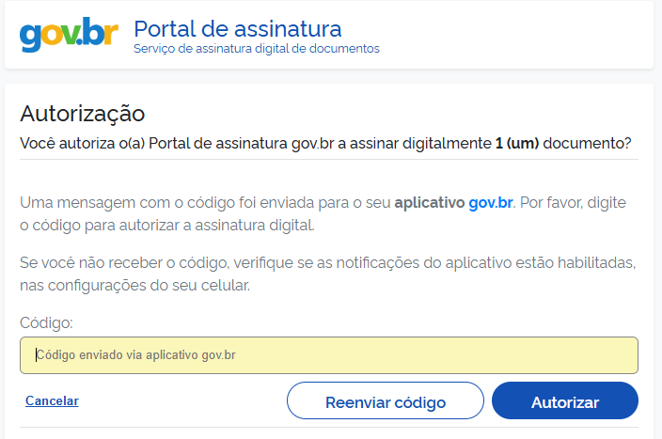Click the gov.br logo
This screenshot has width=662, height=439.
pos(68,35)
